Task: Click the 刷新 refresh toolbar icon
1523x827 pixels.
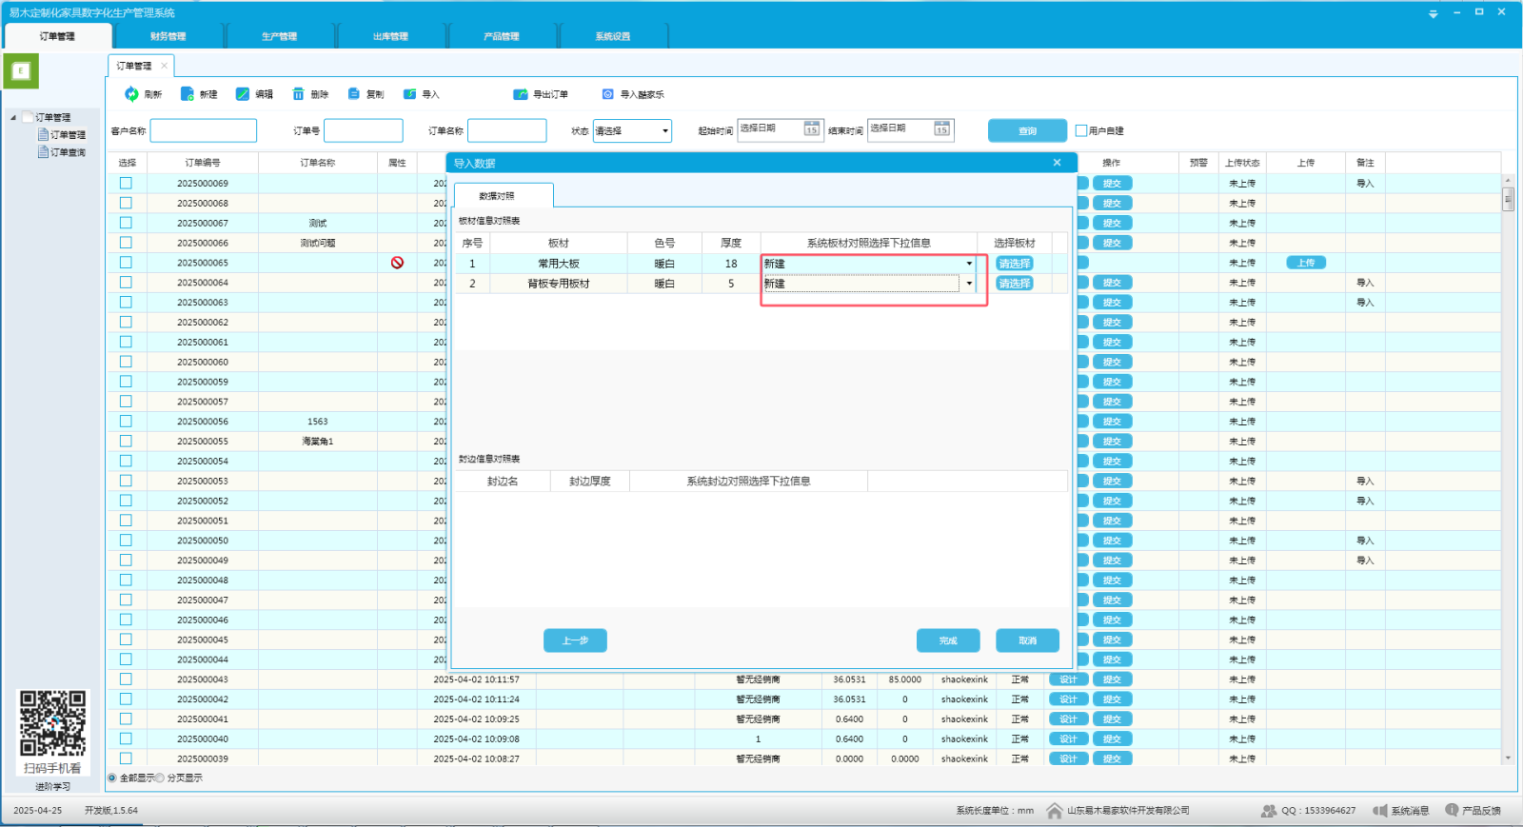Action: (x=131, y=94)
